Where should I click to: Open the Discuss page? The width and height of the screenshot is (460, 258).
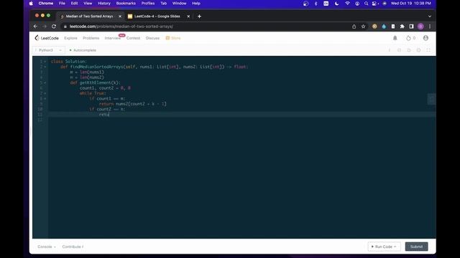point(152,38)
